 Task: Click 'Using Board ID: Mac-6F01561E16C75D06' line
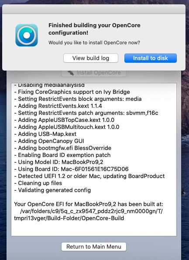[x=71, y=169]
